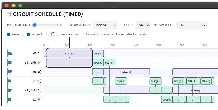Click the 200 tick on time axis
The width and height of the screenshot is (218, 110).
tap(90, 45)
